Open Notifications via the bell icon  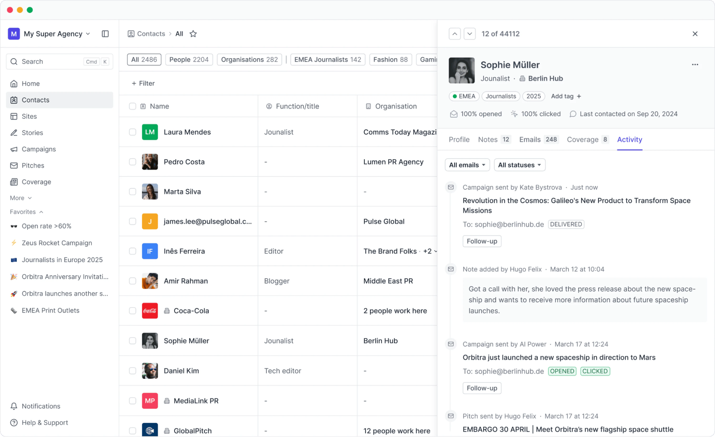click(x=14, y=406)
